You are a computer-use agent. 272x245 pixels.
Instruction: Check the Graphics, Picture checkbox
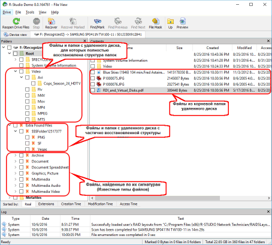tap(22, 173)
